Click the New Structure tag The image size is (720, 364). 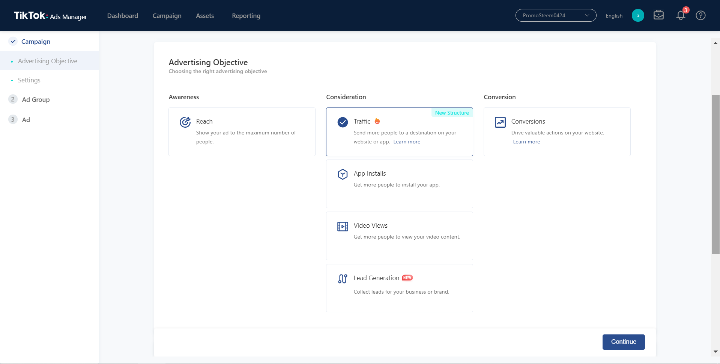click(x=452, y=113)
